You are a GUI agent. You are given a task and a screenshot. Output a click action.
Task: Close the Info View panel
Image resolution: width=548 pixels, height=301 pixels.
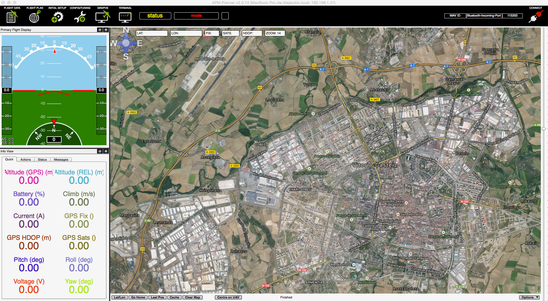click(106, 151)
